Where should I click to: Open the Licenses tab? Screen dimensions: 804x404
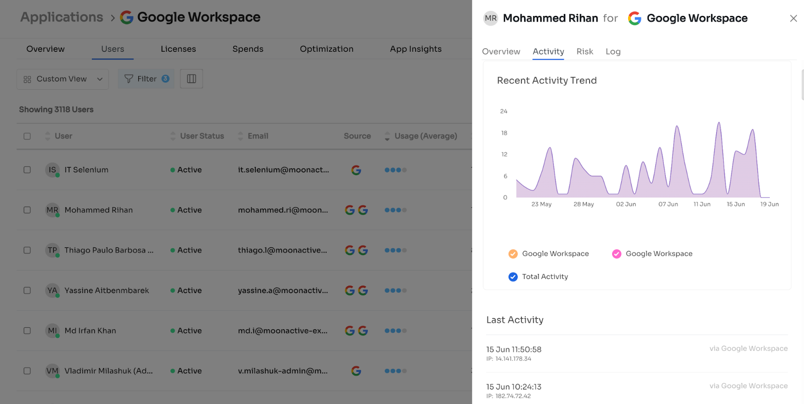coord(178,49)
